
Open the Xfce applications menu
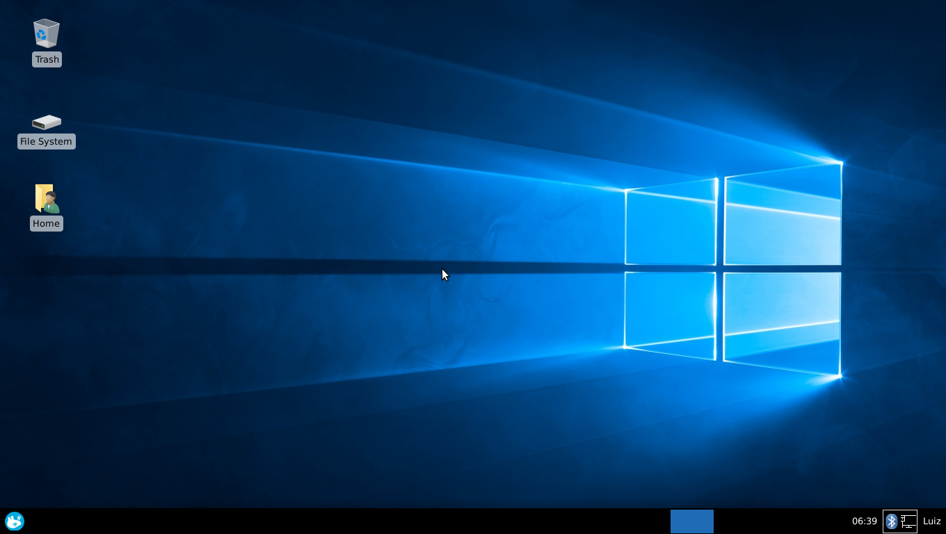click(15, 521)
